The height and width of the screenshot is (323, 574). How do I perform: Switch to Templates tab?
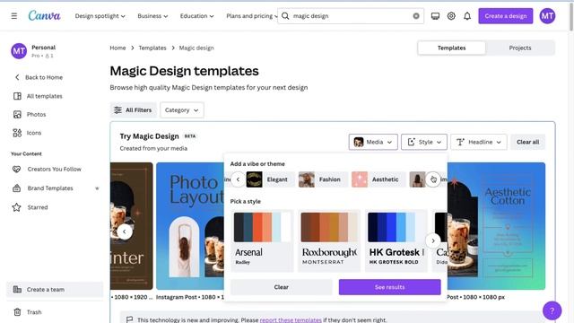click(x=451, y=48)
